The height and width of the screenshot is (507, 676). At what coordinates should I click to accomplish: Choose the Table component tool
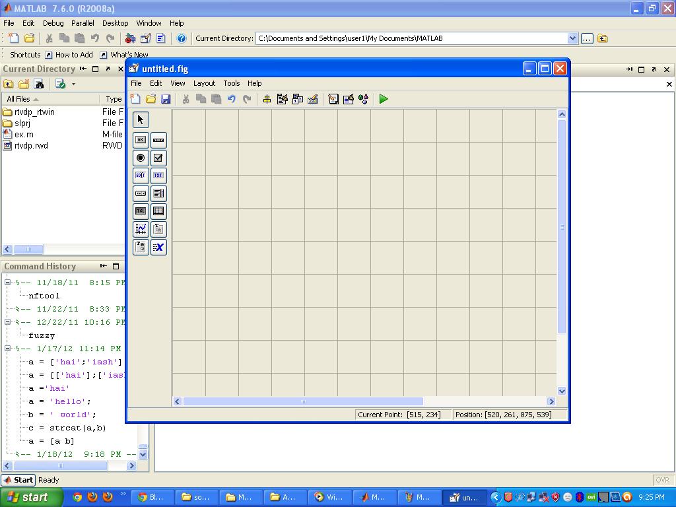coord(158,211)
